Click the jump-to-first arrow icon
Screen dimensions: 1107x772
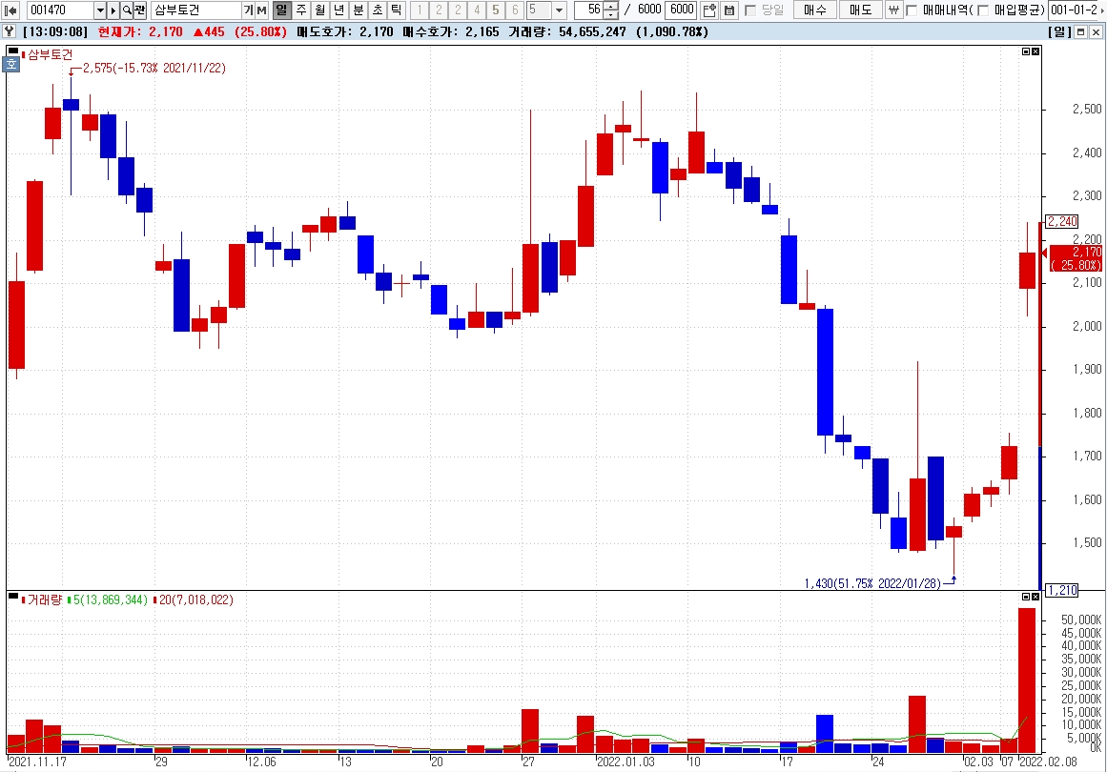[10, 10]
